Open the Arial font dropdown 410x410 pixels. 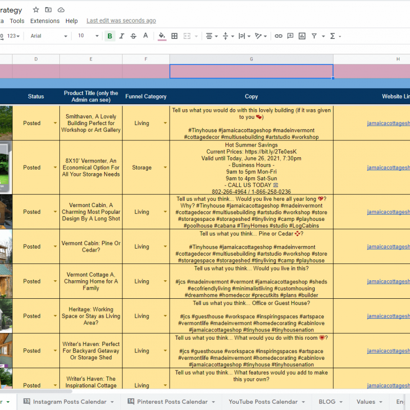(49, 36)
